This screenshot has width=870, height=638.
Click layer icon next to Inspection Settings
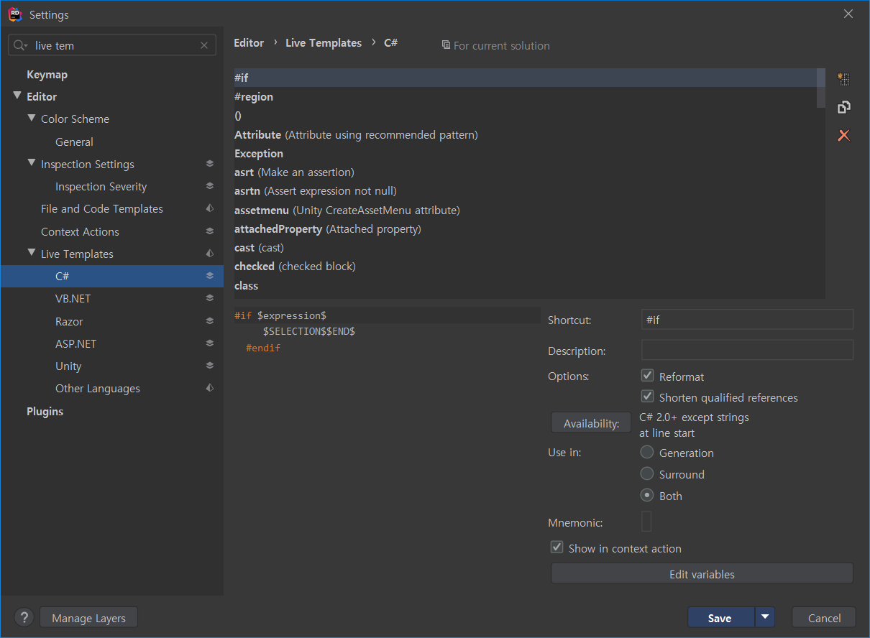tap(209, 164)
